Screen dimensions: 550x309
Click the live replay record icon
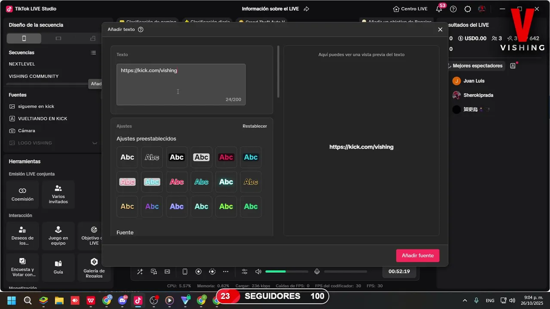(212, 272)
